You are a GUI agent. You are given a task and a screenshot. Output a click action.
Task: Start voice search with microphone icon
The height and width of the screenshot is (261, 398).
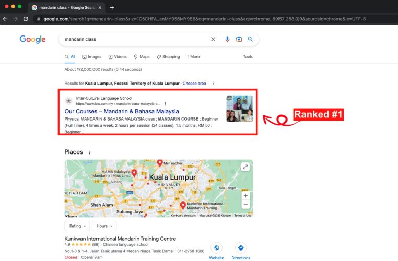click(x=227, y=39)
